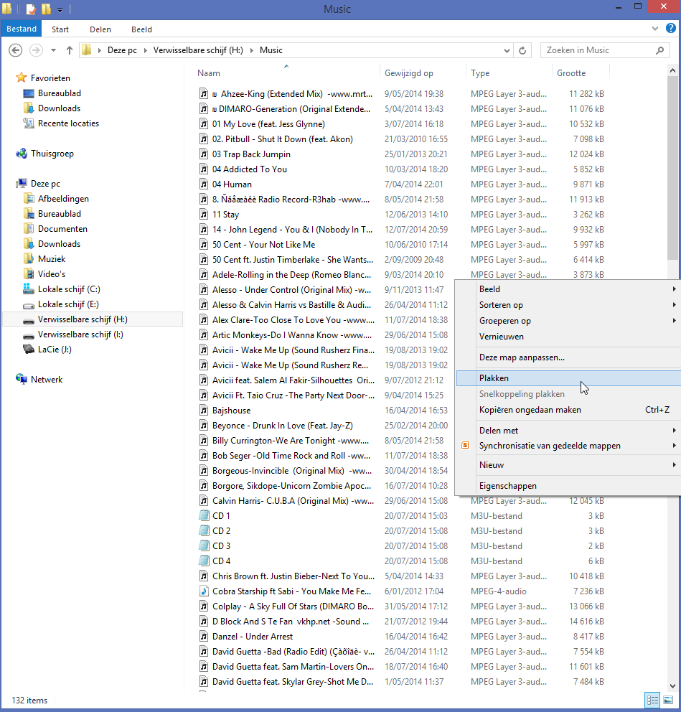Open Explorer help question mark
Image resolution: width=681 pixels, height=712 pixels.
[x=670, y=28]
